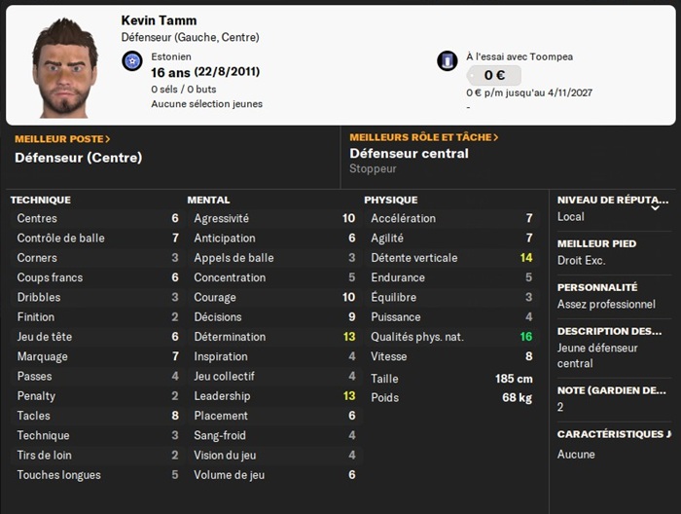Screen dimensions: 681x514
Task: Click the Meilleur Pied panel heading
Action: tap(596, 243)
